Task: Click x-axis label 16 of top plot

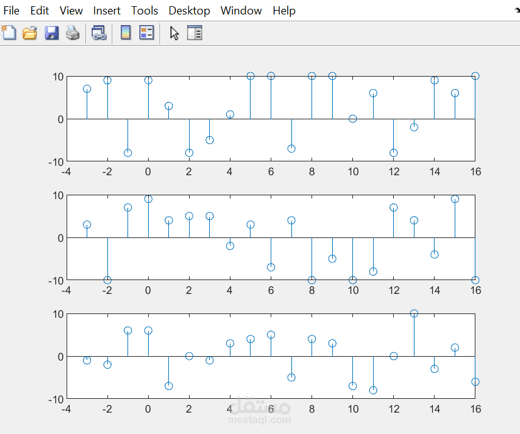Action: (x=475, y=171)
